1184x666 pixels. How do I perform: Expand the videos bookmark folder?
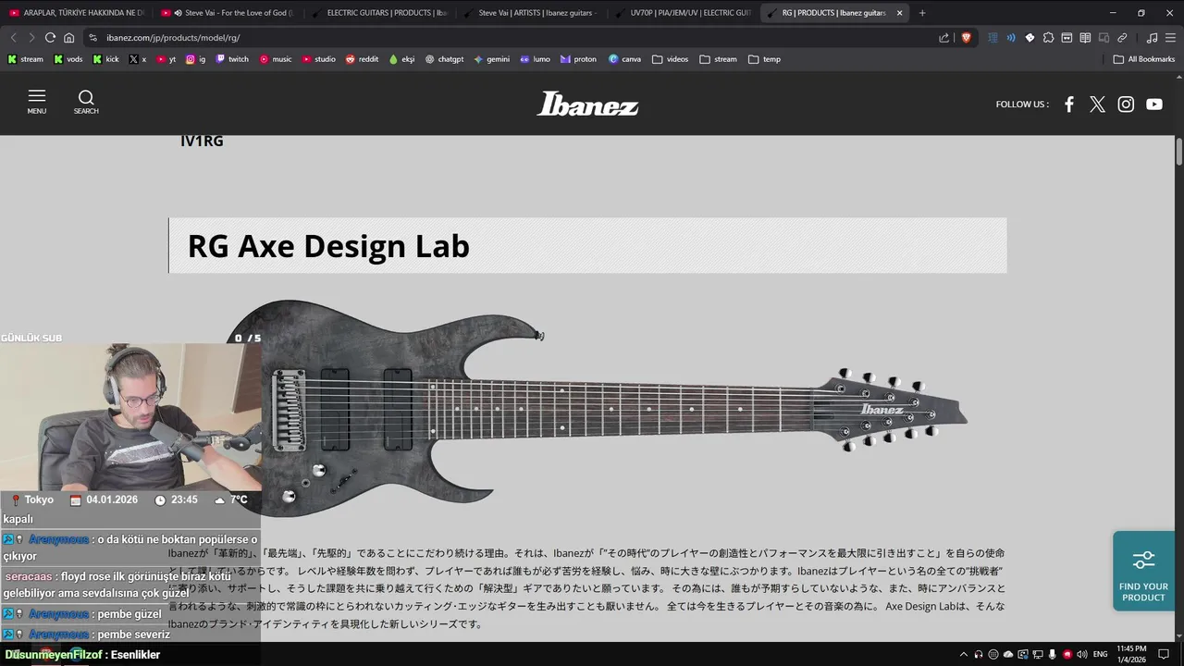pyautogui.click(x=671, y=59)
